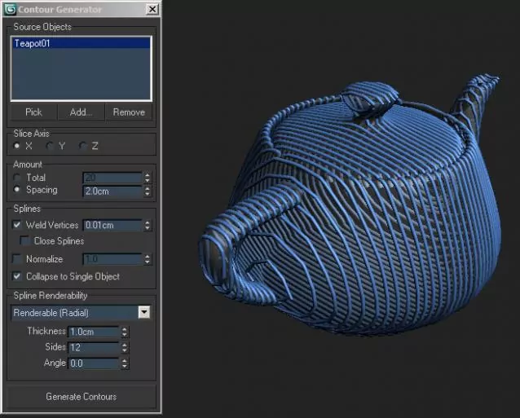Viewport: 520px width, 418px height.
Task: Switch slice axis to Z
Action: click(82, 146)
